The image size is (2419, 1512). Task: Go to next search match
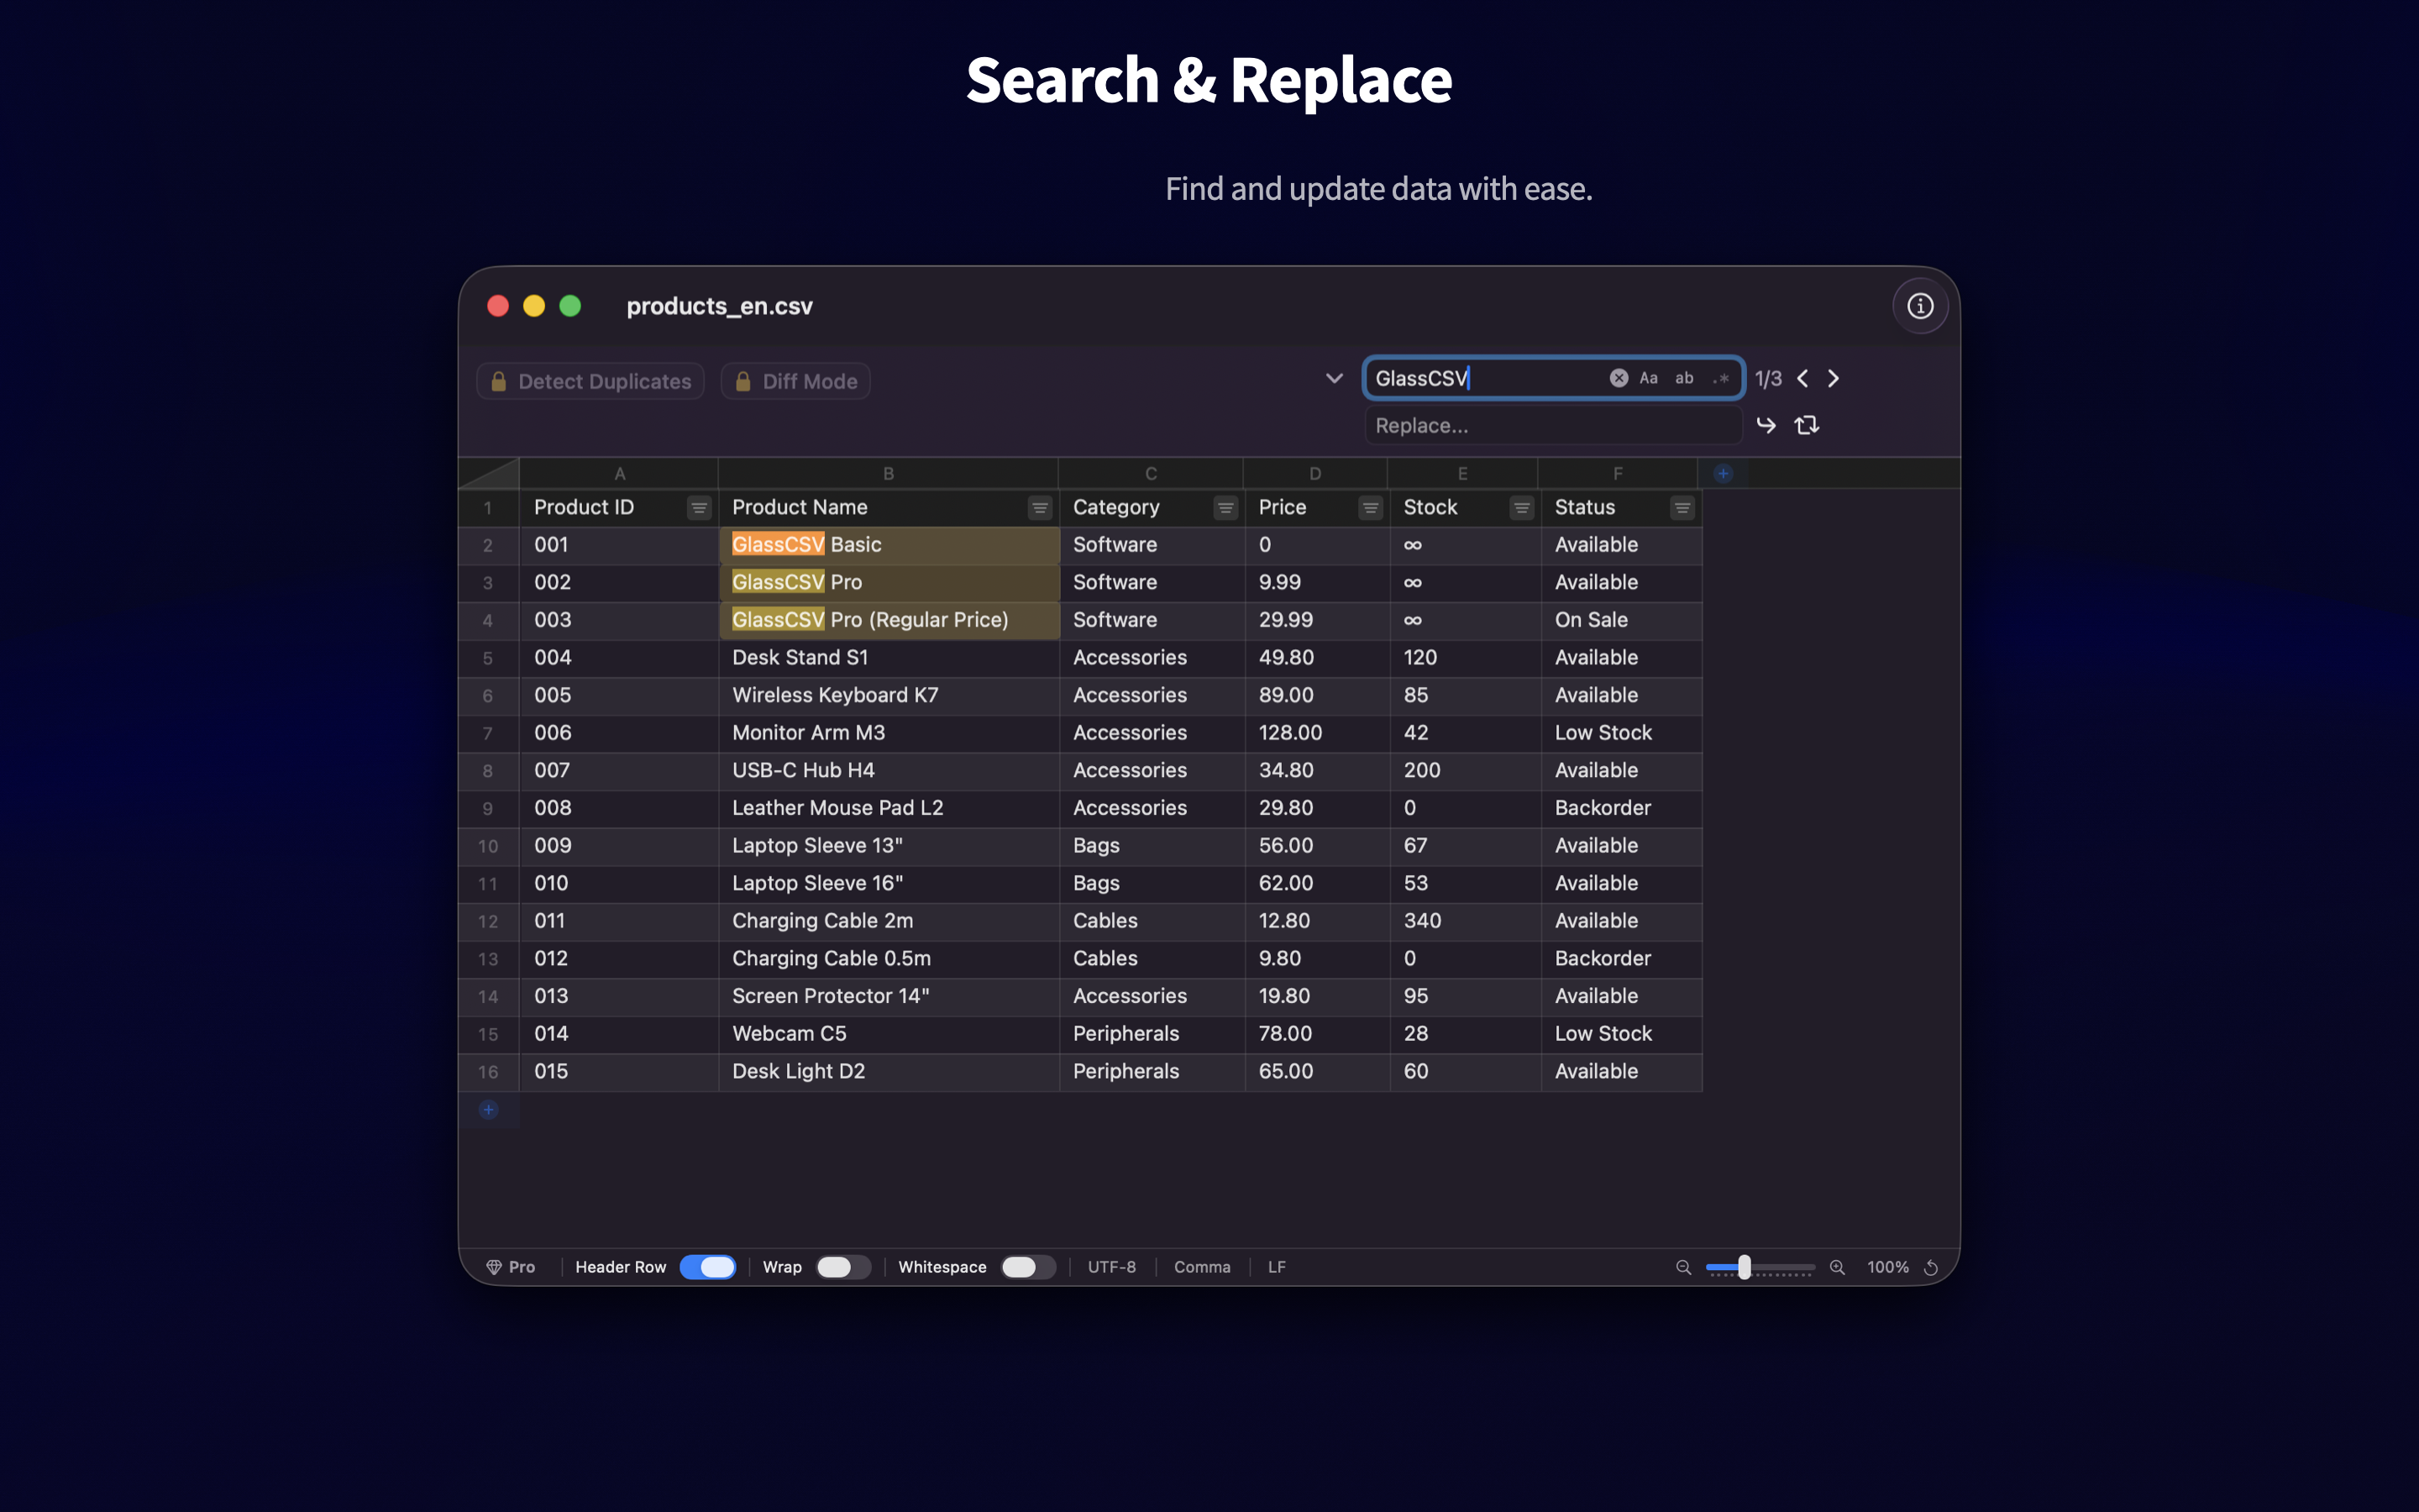click(x=1834, y=378)
